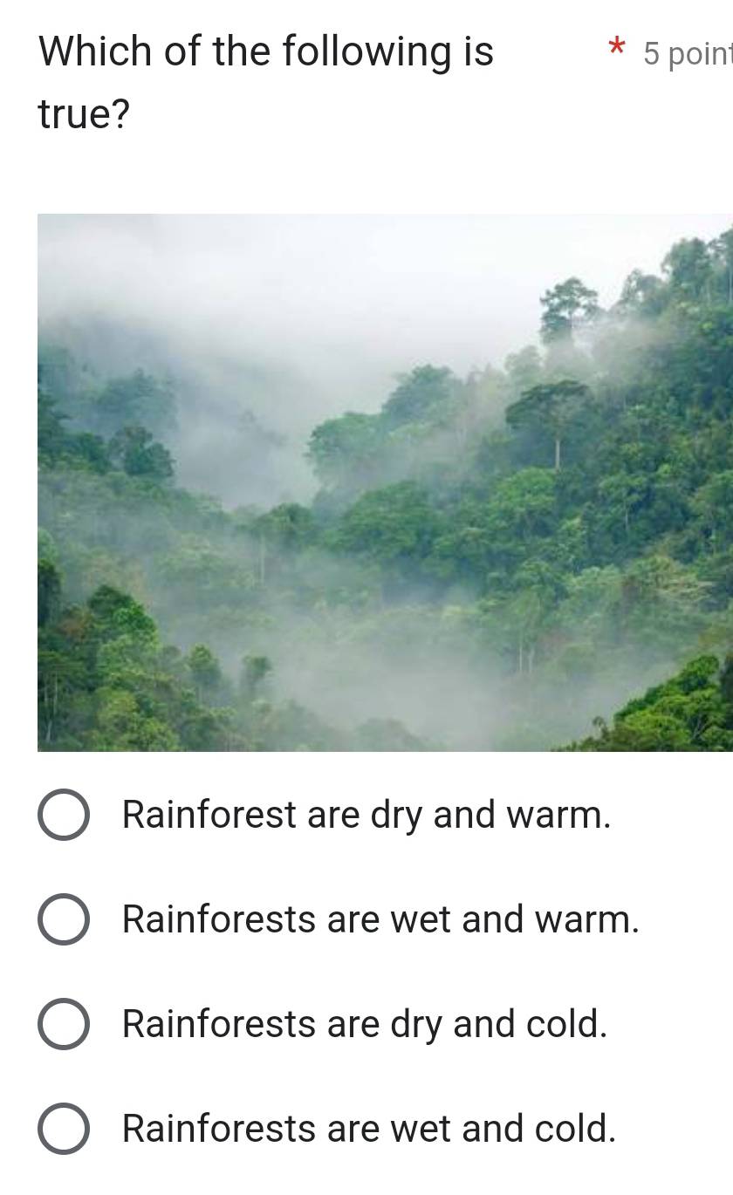Select the 'Rainforest are dry and warm' radio button
The image size is (733, 1195).
tap(63, 816)
